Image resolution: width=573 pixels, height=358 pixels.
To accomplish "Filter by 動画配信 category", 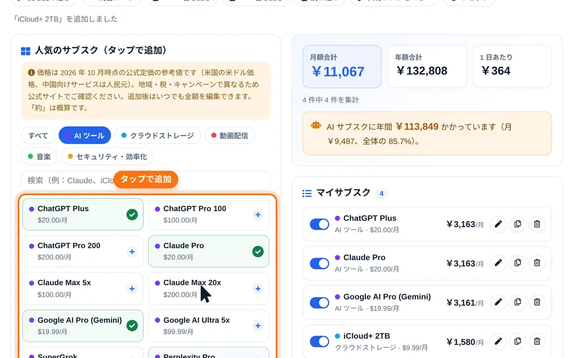I will 229,135.
